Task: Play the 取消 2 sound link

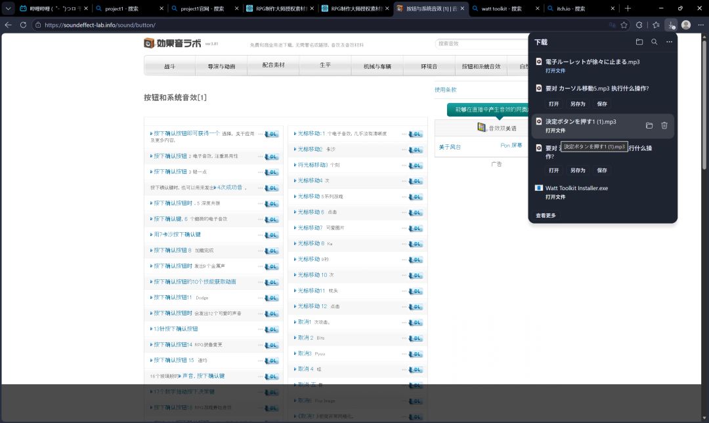Action: [x=305, y=338]
